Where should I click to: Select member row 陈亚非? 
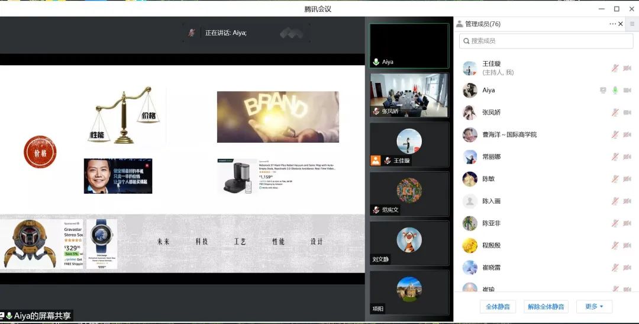click(x=546, y=223)
